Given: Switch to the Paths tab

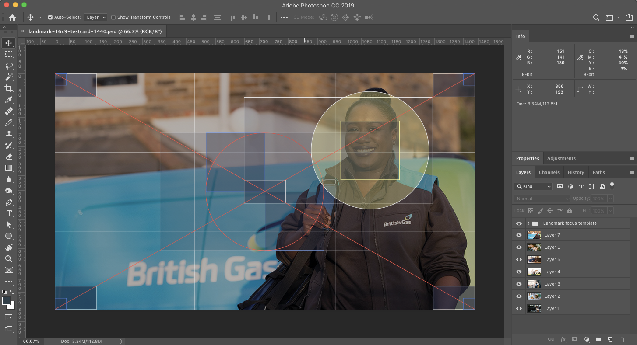Looking at the screenshot, I should [x=598, y=172].
